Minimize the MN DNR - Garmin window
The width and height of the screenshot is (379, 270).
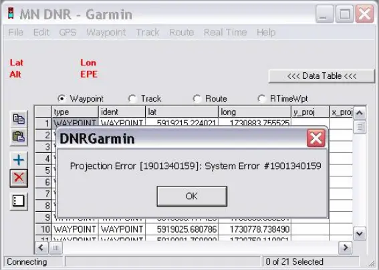coord(324,14)
